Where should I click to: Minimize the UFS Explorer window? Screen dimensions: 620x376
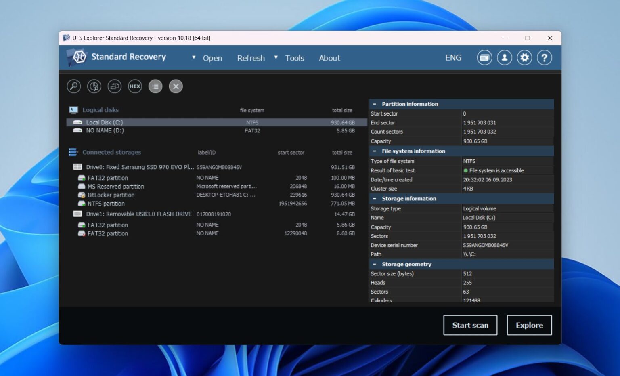point(505,38)
